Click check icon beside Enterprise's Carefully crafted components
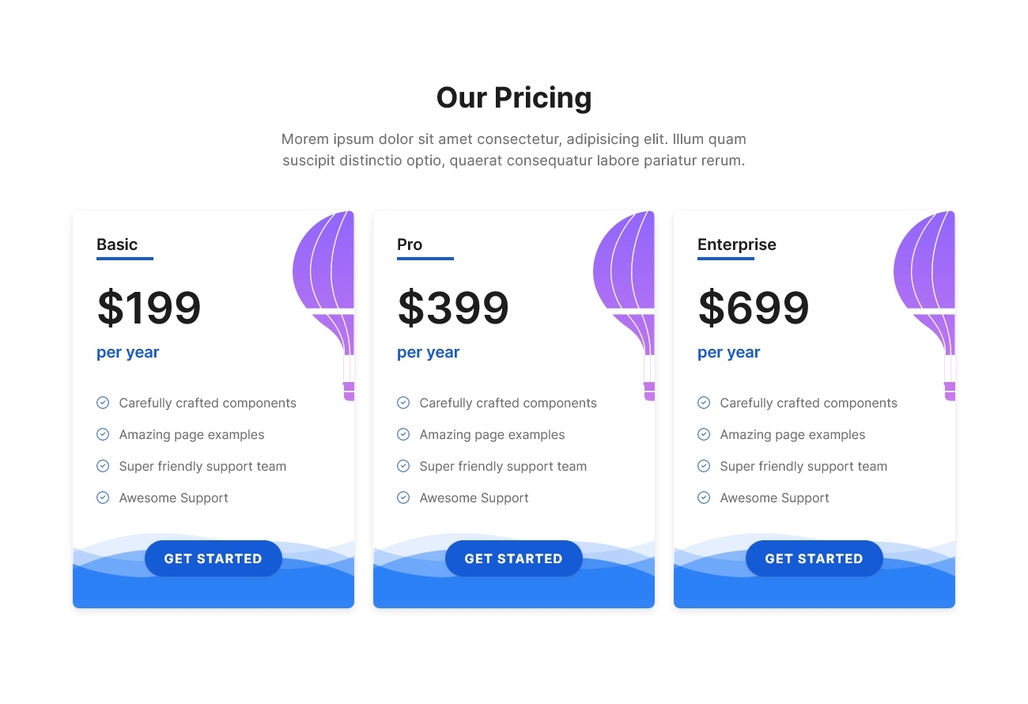The width and height of the screenshot is (1028, 704). (x=704, y=403)
